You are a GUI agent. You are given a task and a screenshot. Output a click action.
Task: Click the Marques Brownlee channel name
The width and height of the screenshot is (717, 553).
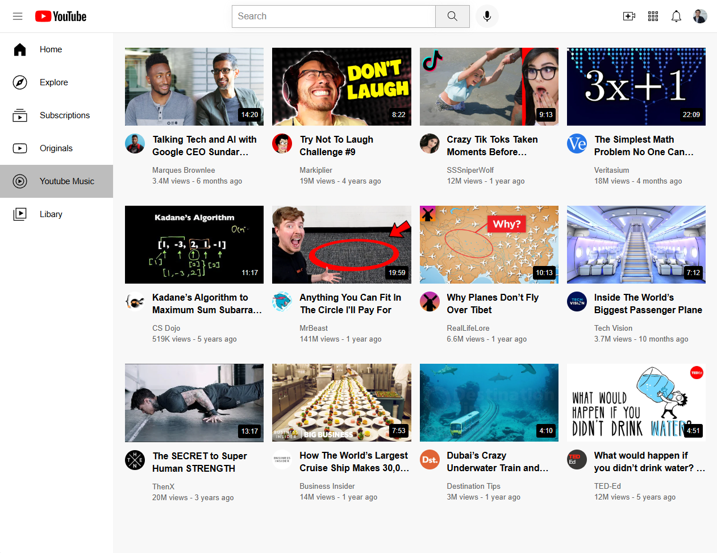[184, 170]
